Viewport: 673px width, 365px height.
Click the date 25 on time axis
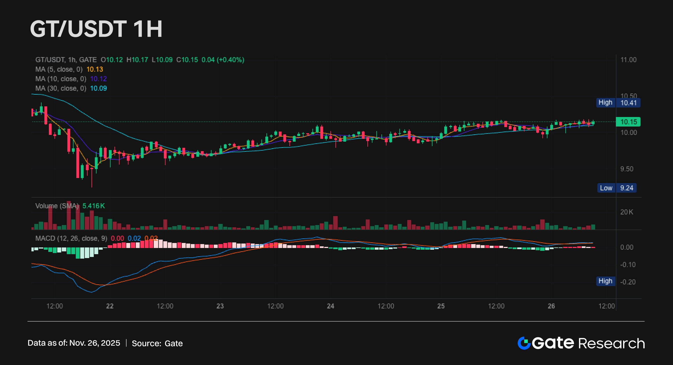coord(441,306)
